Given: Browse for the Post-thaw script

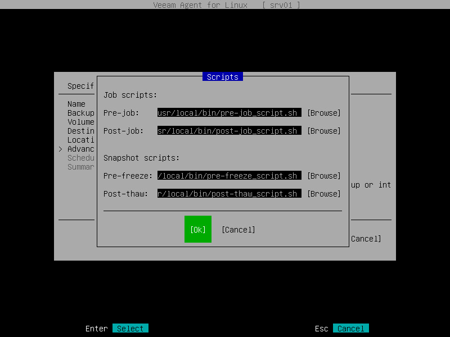Looking at the screenshot, I should coord(324,194).
